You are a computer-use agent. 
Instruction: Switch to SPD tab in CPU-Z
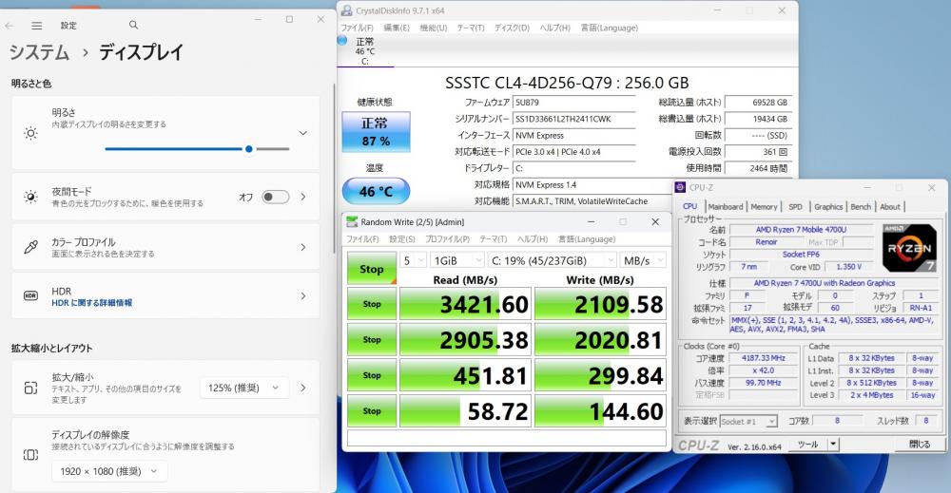point(795,206)
